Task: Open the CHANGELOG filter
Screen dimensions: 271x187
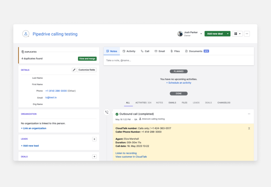Action: click(x=224, y=103)
